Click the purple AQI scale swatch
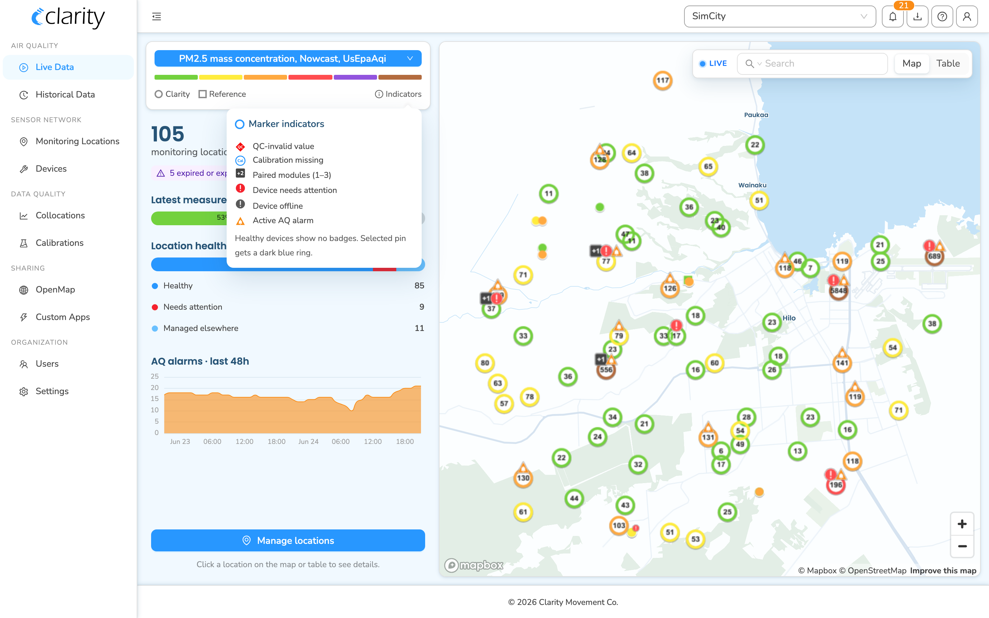Image resolution: width=989 pixels, height=618 pixels. click(x=355, y=77)
